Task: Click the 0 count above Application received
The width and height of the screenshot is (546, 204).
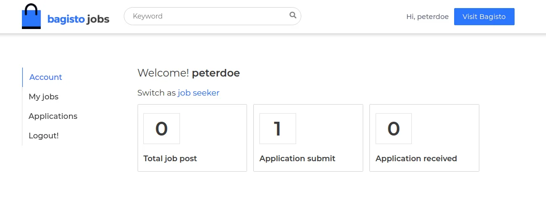Action: click(394, 129)
